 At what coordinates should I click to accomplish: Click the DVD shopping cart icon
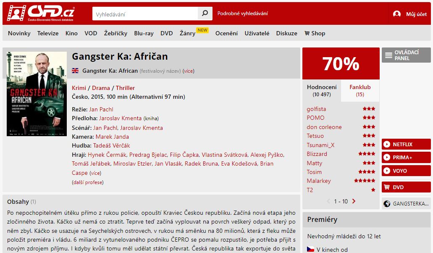point(387,187)
